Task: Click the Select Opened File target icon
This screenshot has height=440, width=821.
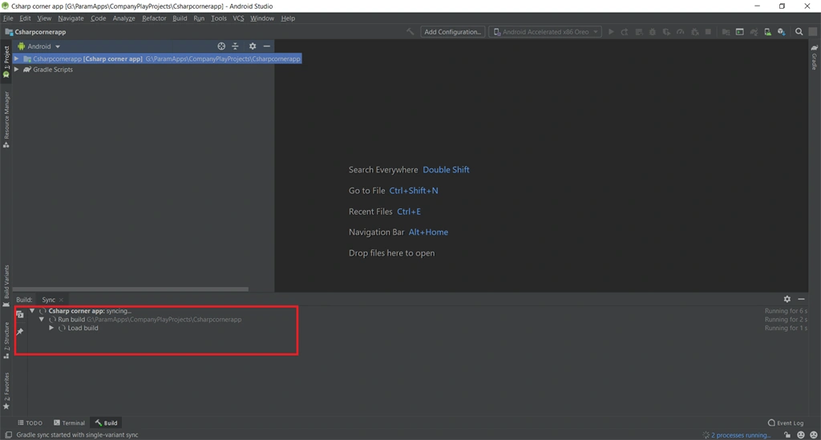Action: pos(221,46)
